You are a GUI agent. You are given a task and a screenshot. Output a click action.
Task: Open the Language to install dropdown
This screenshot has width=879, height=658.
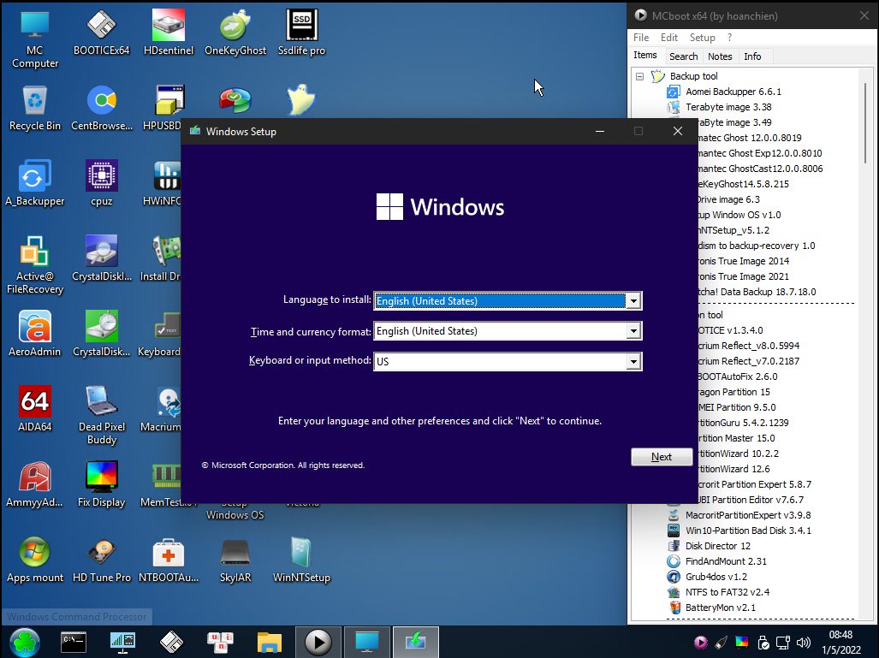pyautogui.click(x=633, y=300)
